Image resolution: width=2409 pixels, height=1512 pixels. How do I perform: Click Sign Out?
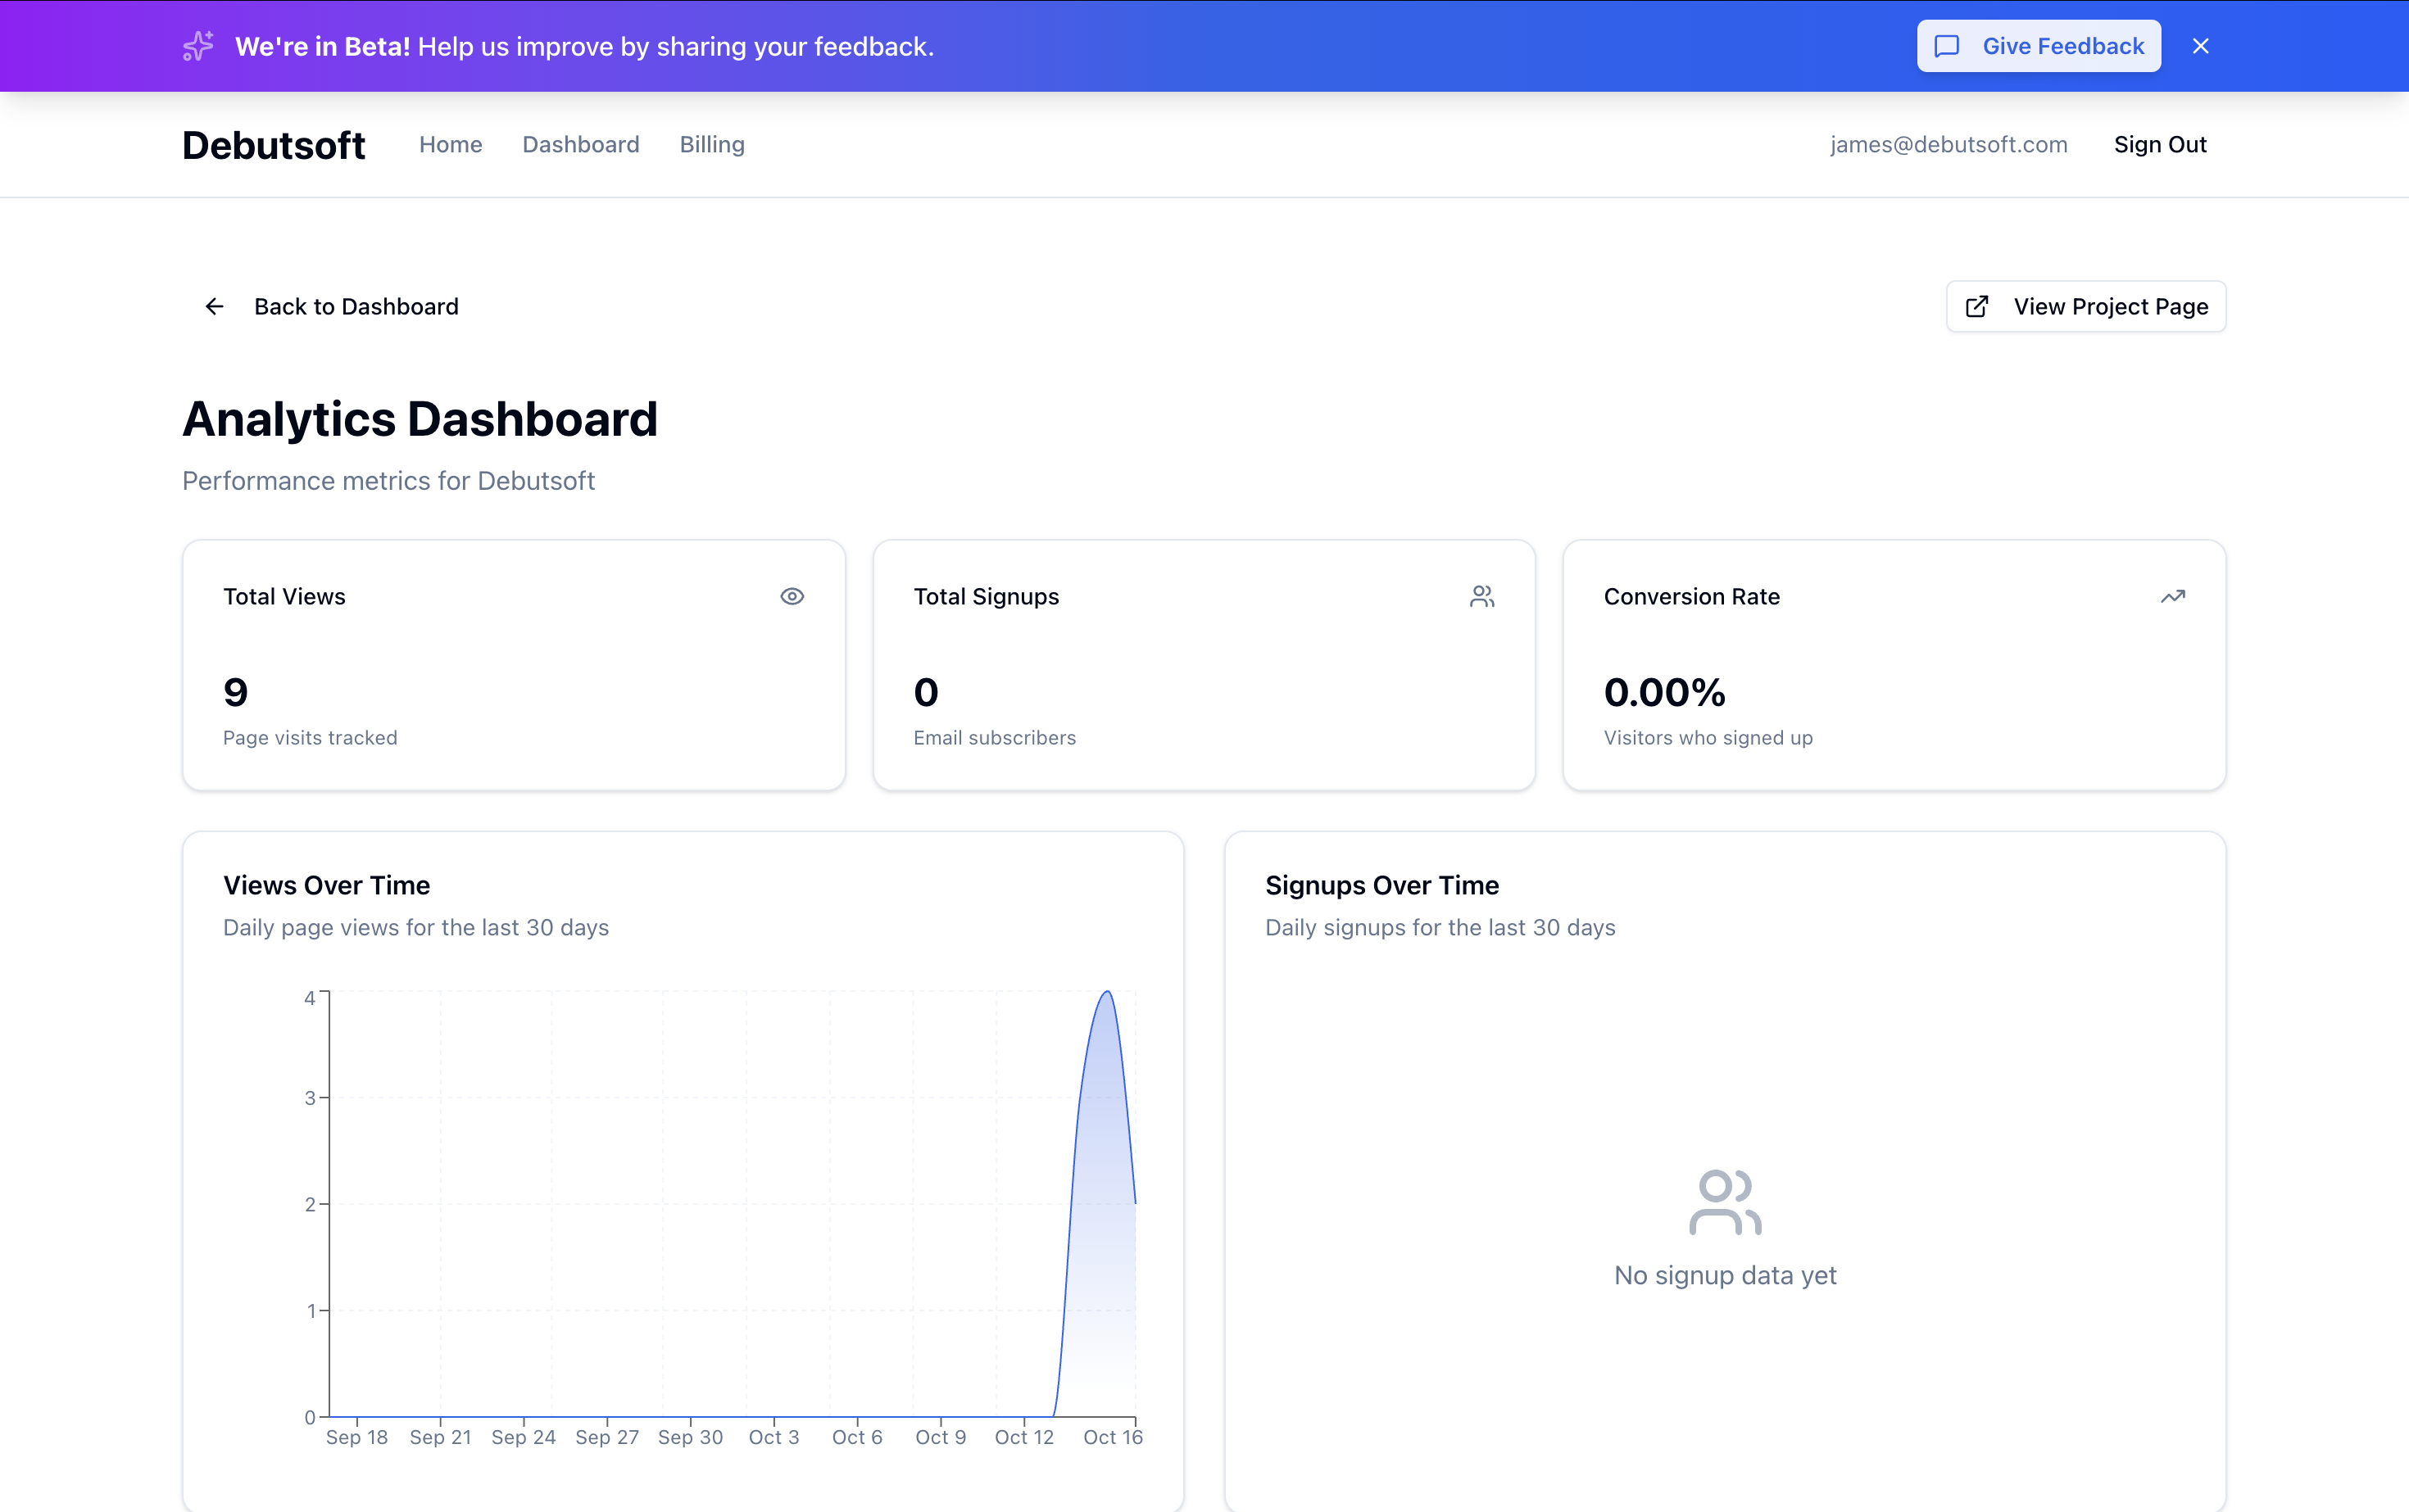point(2159,144)
